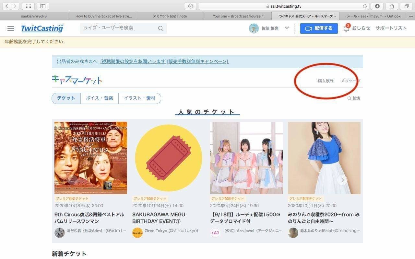Open the ルーチェ idol group thumbnail
This screenshot has width=415, height=259.
coord(246,158)
